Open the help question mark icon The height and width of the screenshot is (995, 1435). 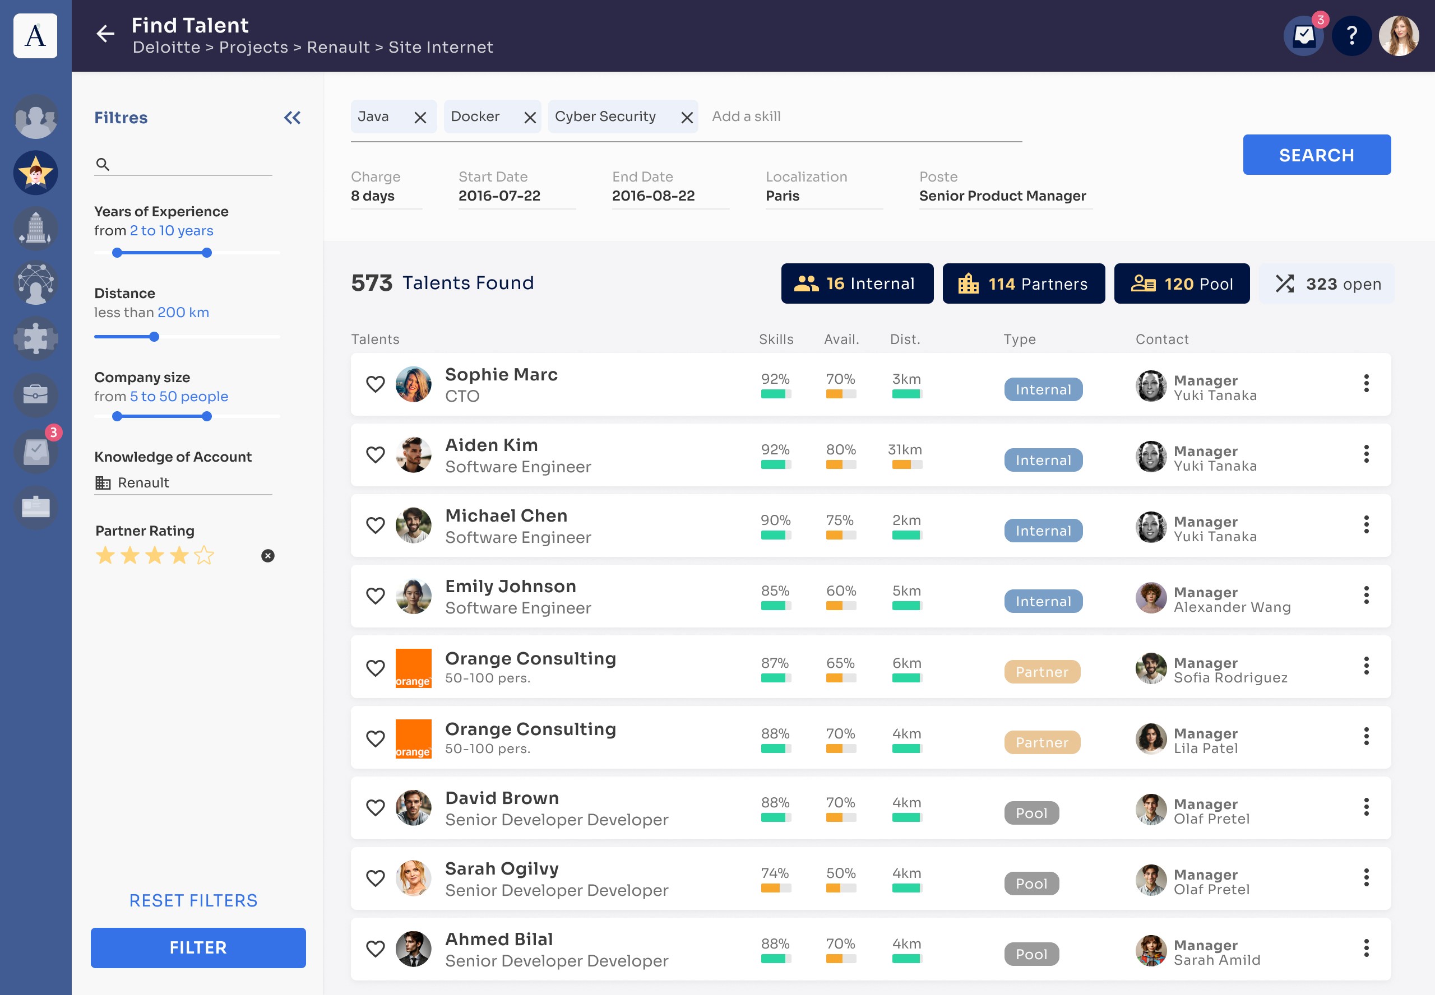(x=1351, y=35)
